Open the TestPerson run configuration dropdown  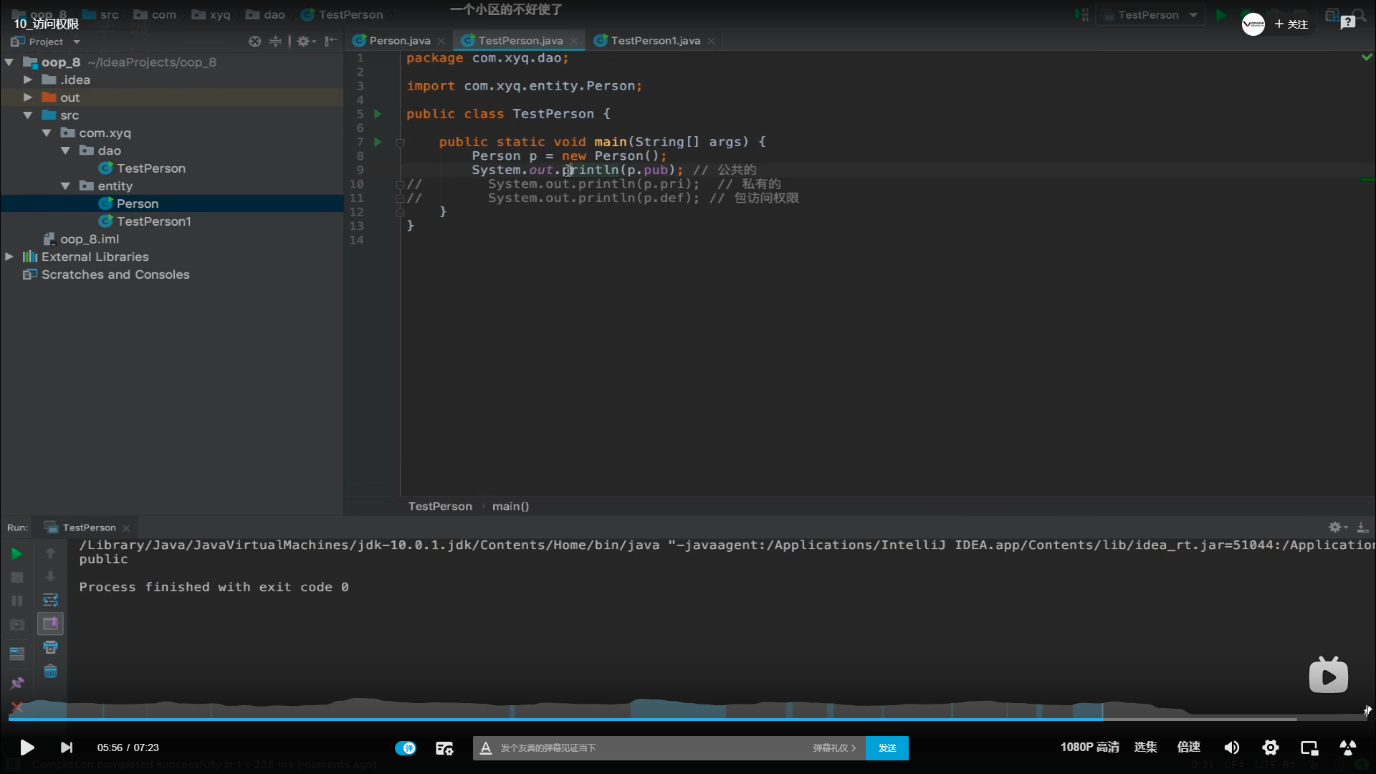(x=1150, y=15)
